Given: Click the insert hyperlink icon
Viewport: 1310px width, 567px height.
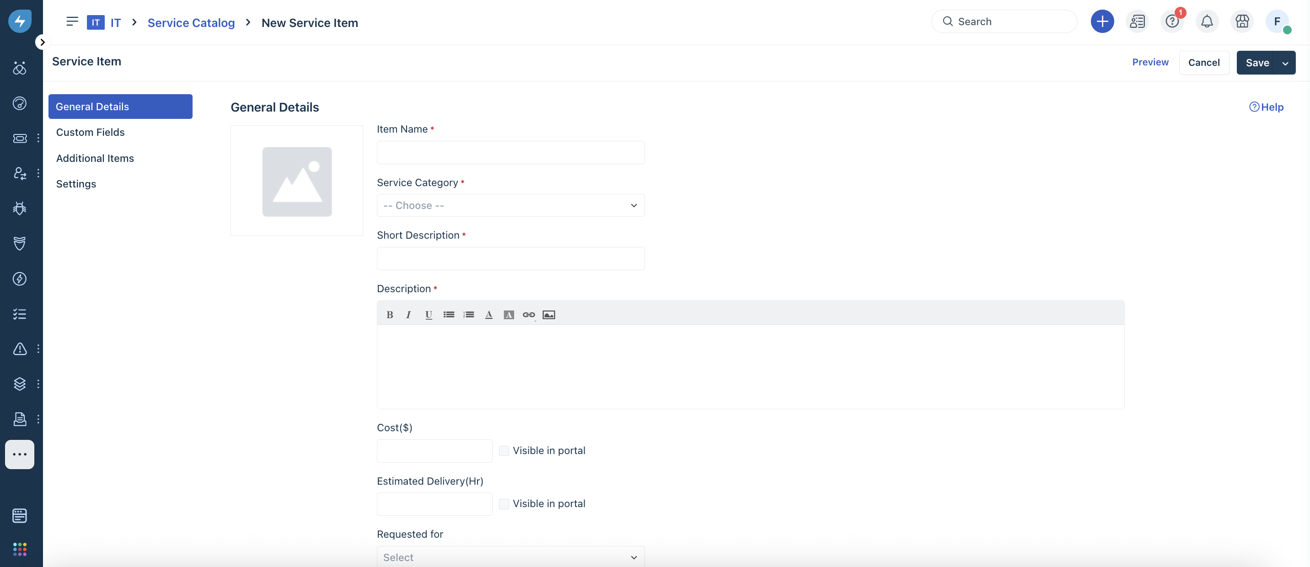Looking at the screenshot, I should coord(528,315).
